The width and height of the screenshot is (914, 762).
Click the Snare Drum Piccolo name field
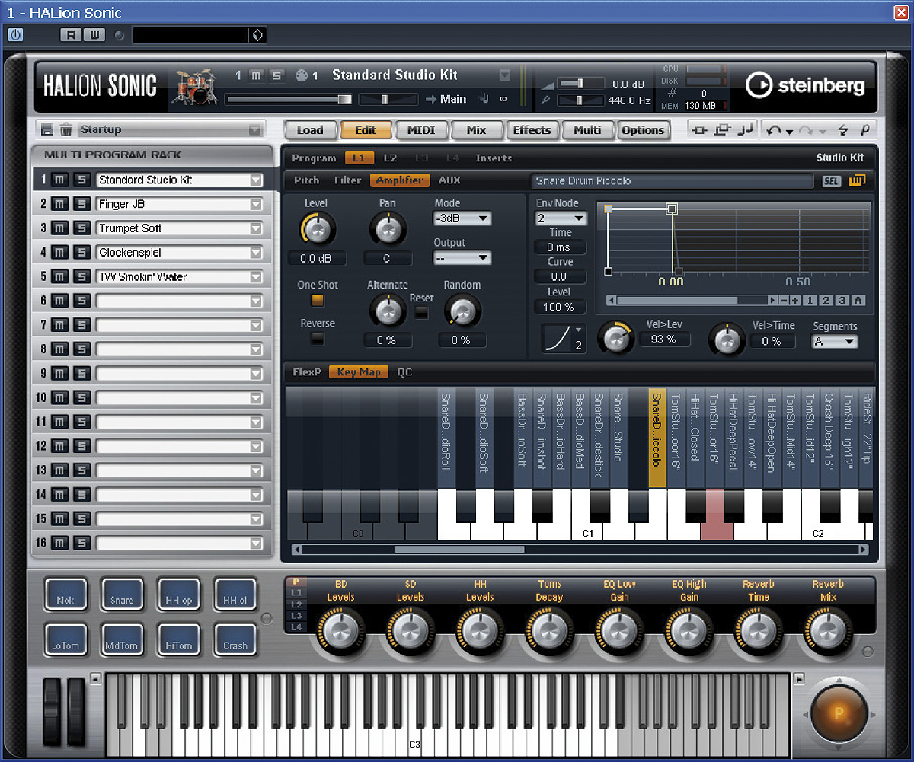coord(673,181)
